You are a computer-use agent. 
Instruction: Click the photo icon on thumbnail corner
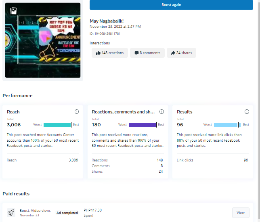pyautogui.click(x=13, y=11)
